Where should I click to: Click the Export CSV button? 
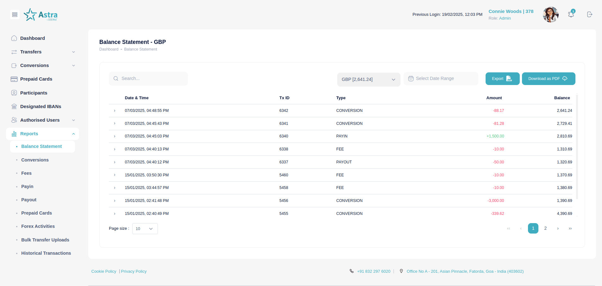(x=502, y=79)
